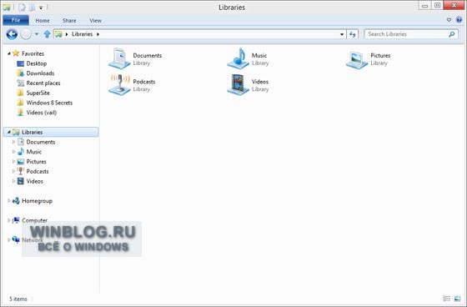Image resolution: width=467 pixels, height=307 pixels.
Task: Select SuperSite under Favorites
Action: click(x=38, y=93)
